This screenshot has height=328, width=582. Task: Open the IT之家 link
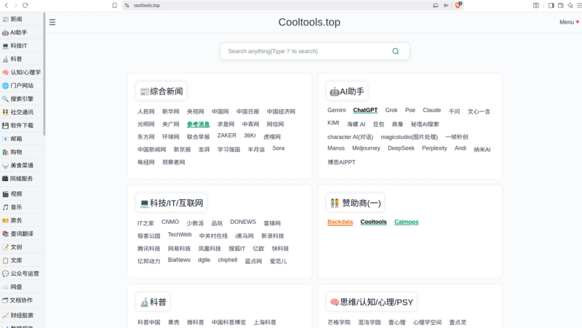pos(145,223)
